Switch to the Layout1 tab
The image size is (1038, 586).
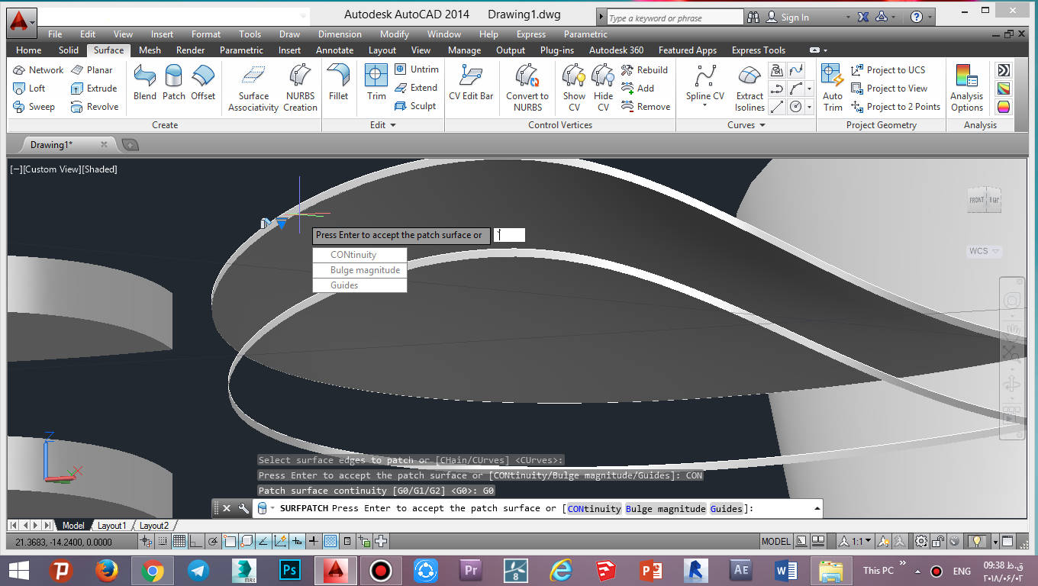[111, 526]
